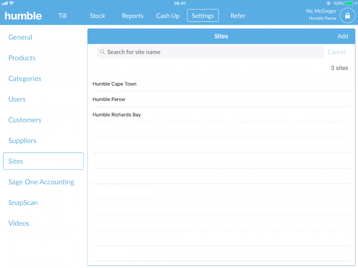Open General settings section
The width and height of the screenshot is (358, 268).
20,37
